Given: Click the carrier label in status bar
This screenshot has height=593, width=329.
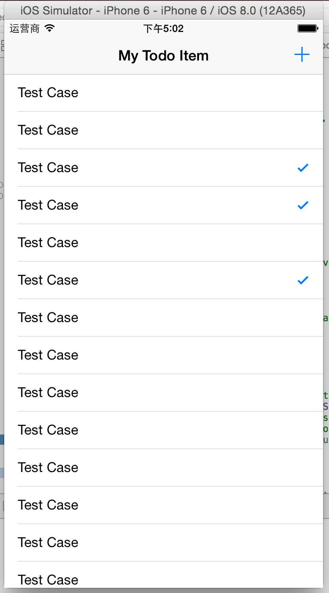Looking at the screenshot, I should [x=25, y=29].
